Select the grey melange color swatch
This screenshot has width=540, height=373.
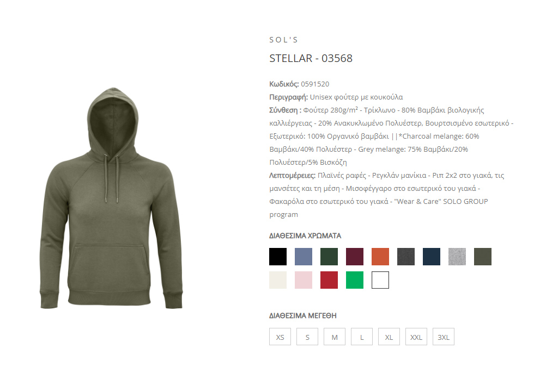tap(457, 257)
